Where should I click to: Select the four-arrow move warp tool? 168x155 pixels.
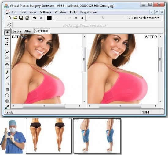(x=7, y=38)
